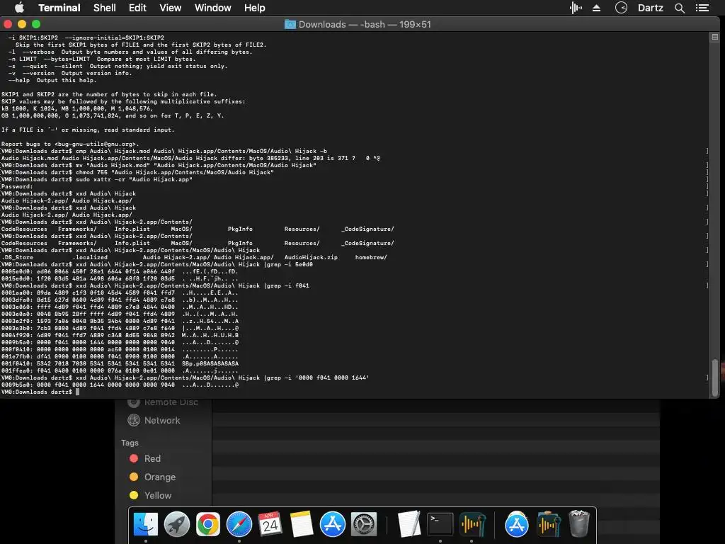Open System Preferences gear in Dock
The image size is (725, 544).
[x=364, y=524]
